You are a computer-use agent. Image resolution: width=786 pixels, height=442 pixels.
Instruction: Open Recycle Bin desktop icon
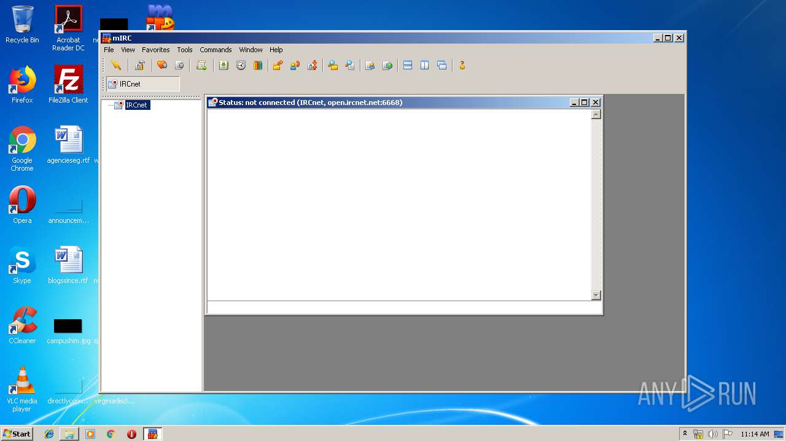(22, 25)
